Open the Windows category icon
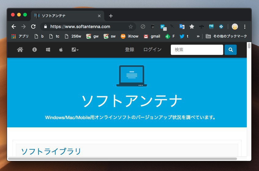 pos(48,49)
